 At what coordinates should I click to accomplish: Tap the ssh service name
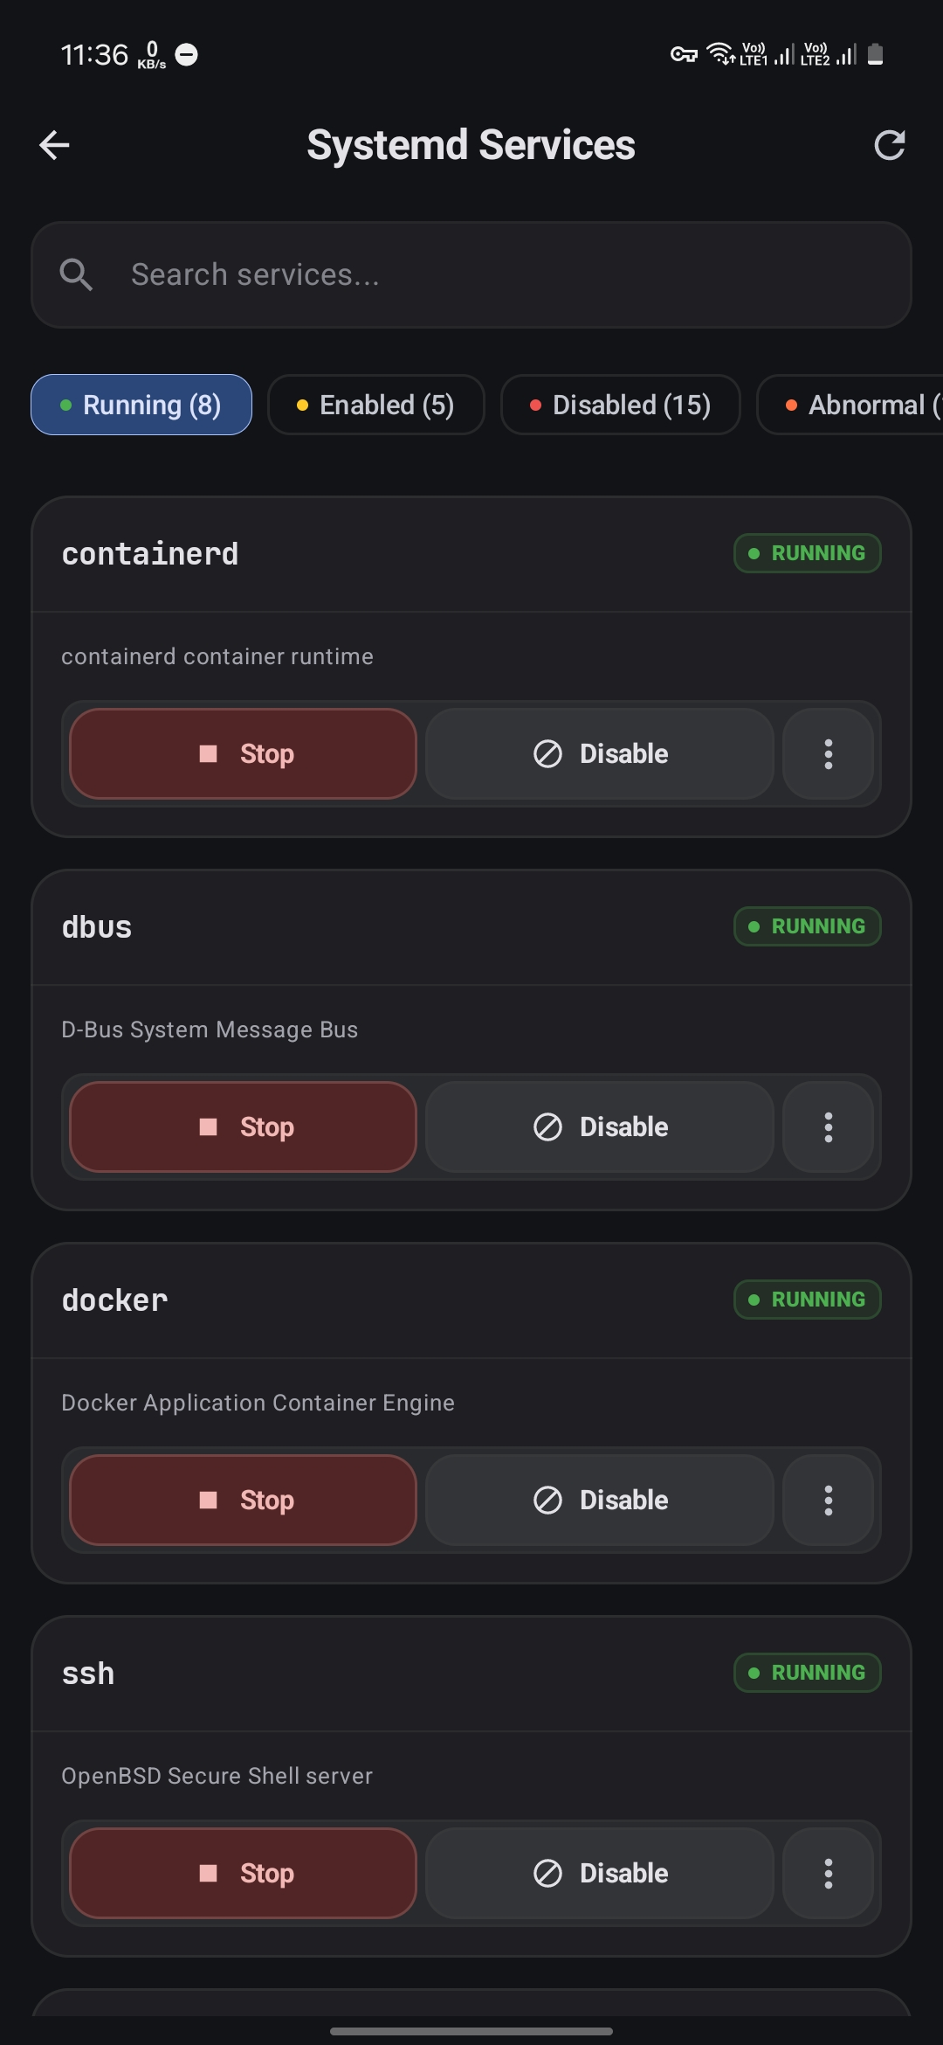(88, 1674)
